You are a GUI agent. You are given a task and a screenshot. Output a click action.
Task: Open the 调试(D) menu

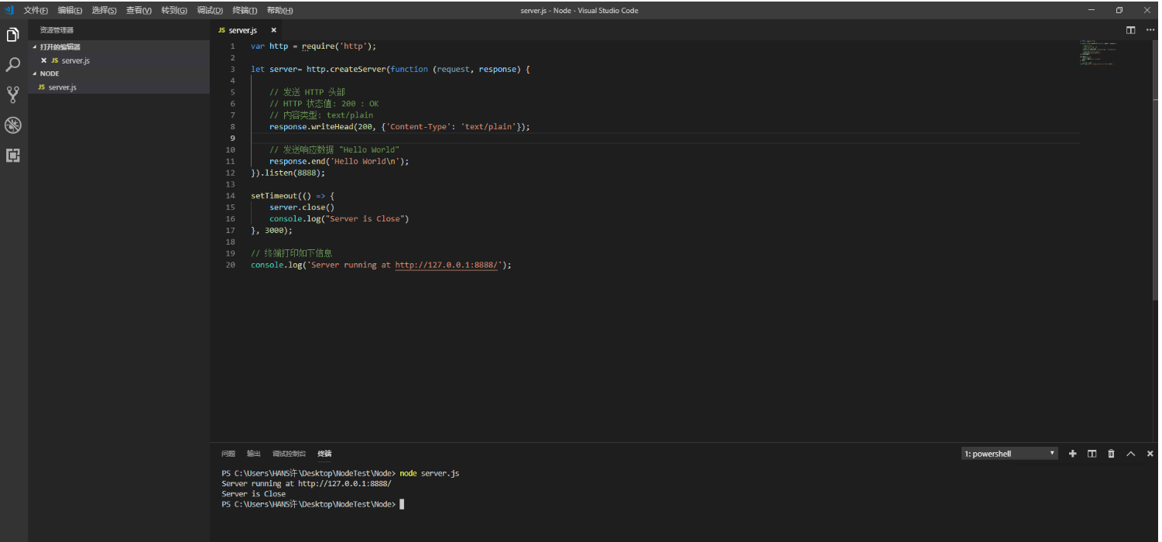click(x=210, y=10)
